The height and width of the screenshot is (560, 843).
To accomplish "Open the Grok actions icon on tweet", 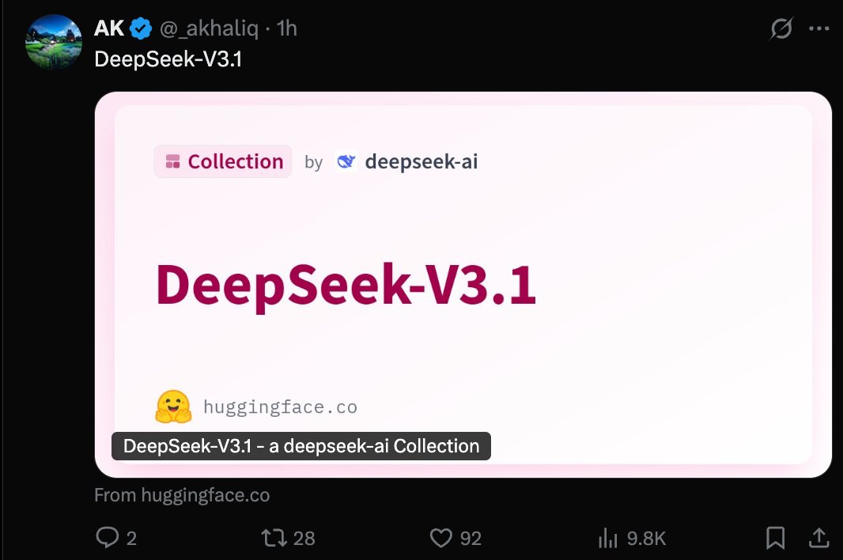I will tap(781, 29).
